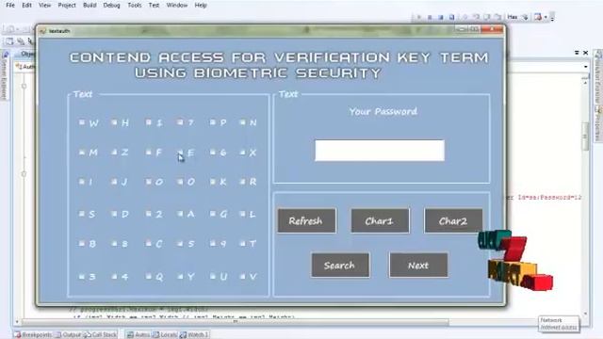Switch to the Autos tab

139,335
